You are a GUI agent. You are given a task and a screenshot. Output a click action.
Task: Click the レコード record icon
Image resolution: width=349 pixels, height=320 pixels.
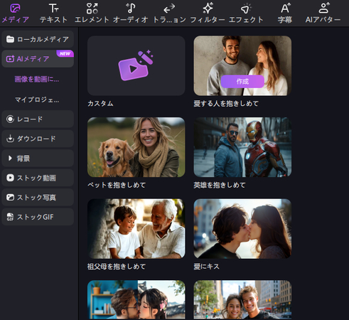pos(10,119)
